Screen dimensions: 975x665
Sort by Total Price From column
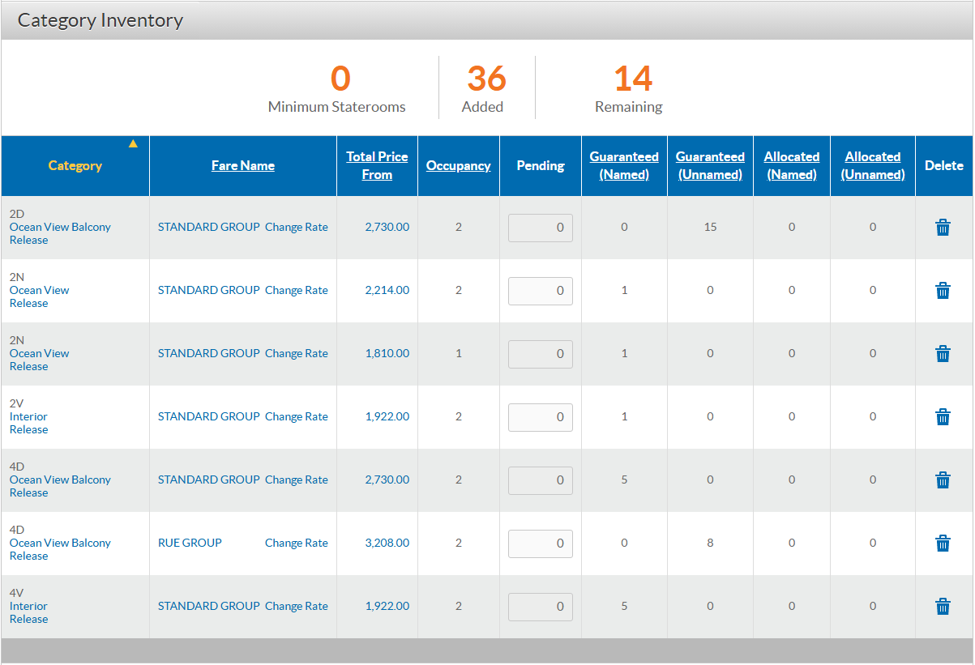(x=377, y=165)
